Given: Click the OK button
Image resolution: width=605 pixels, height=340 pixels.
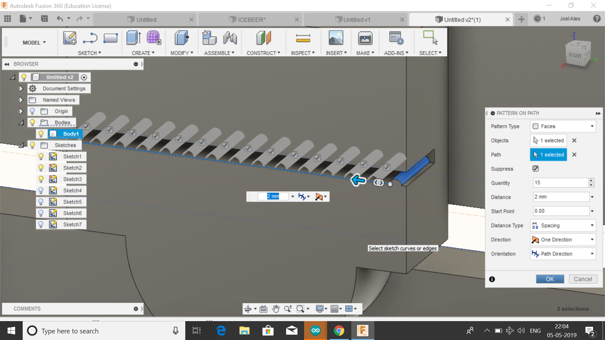Looking at the screenshot, I should 550,279.
